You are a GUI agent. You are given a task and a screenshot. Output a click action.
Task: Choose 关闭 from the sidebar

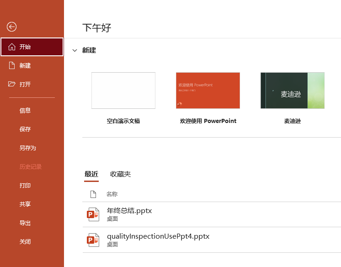click(x=32, y=241)
